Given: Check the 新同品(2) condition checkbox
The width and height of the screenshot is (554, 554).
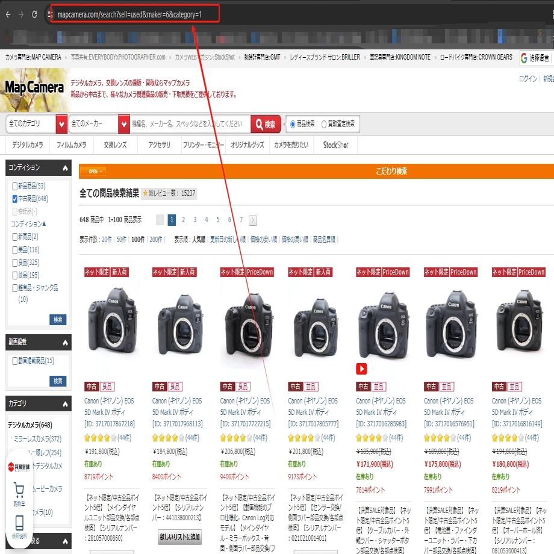Looking at the screenshot, I should coord(14,237).
